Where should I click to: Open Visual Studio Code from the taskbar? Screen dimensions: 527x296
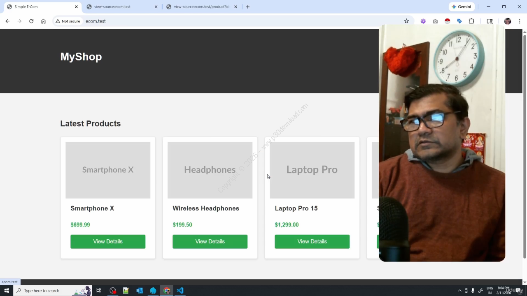[180, 291]
